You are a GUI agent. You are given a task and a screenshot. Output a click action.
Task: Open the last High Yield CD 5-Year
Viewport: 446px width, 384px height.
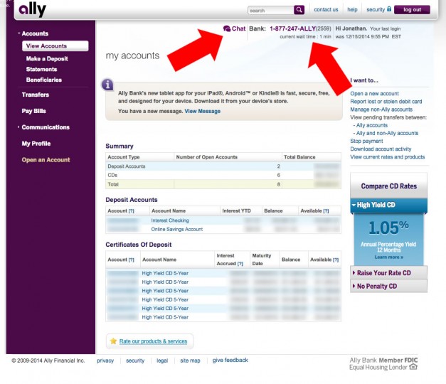(165, 317)
